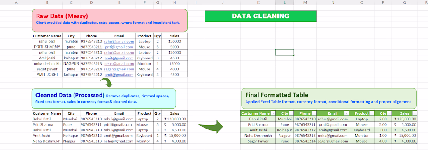Open the City column filter dropdown
This screenshot has width=428, height=150.
tap(291, 113)
